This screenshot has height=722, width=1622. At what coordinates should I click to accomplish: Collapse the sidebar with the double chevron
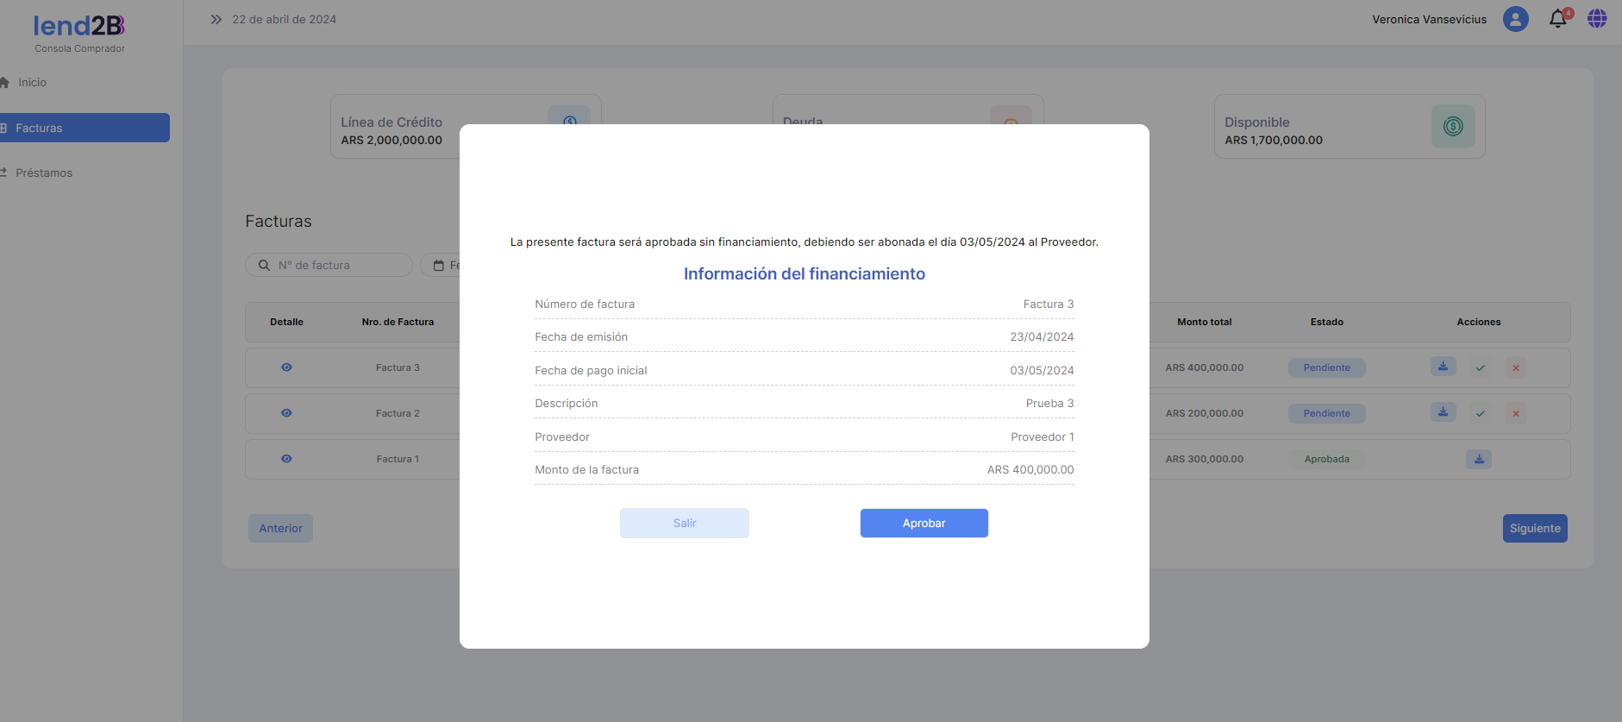(216, 19)
